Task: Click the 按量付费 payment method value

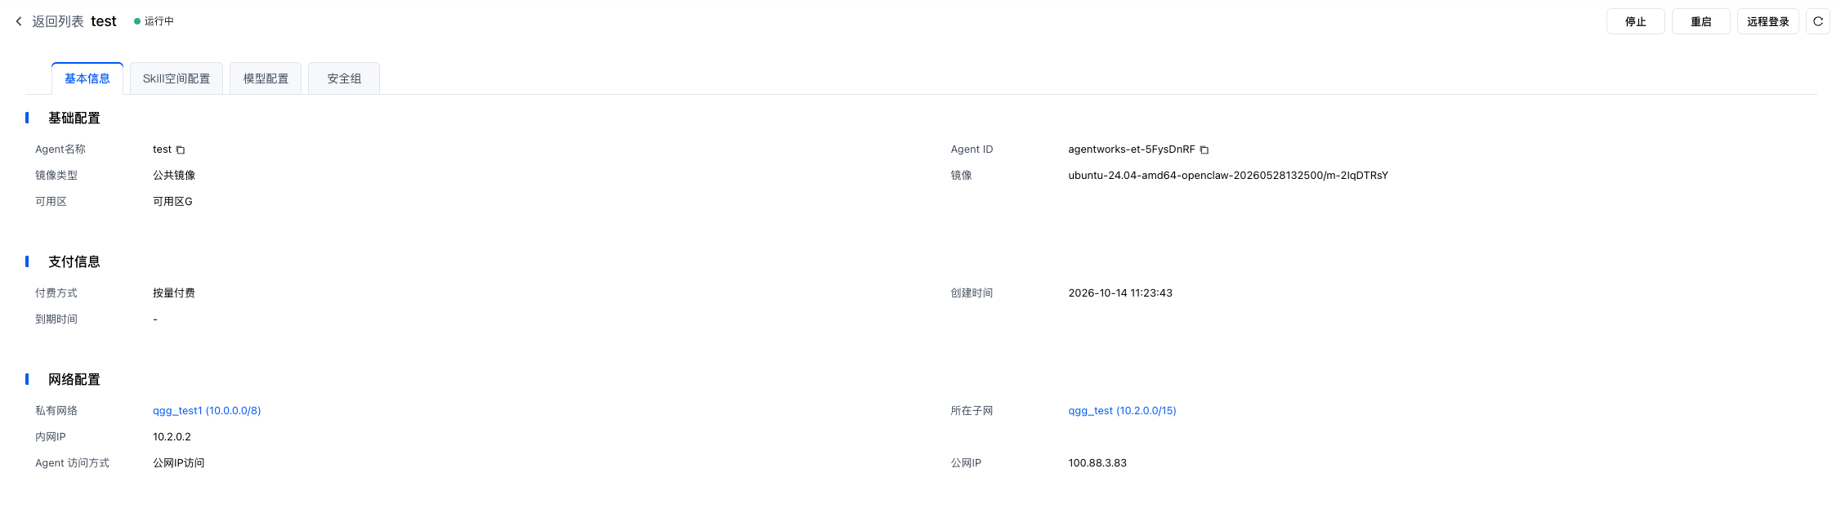Action: 174,293
